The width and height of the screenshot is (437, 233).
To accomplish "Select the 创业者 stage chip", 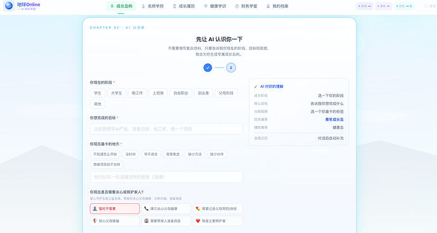I will [203, 93].
